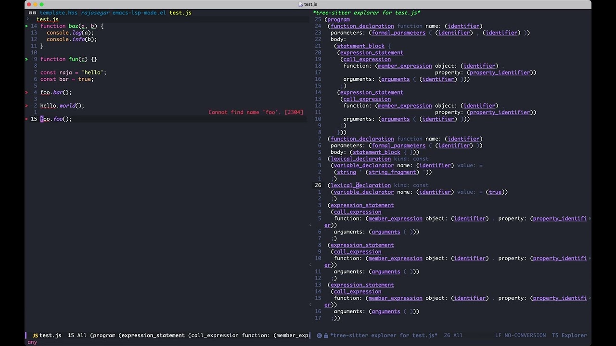The image size is (616, 346).
Task: Click the green fringe marker on line 14
Action: [x=26, y=26]
